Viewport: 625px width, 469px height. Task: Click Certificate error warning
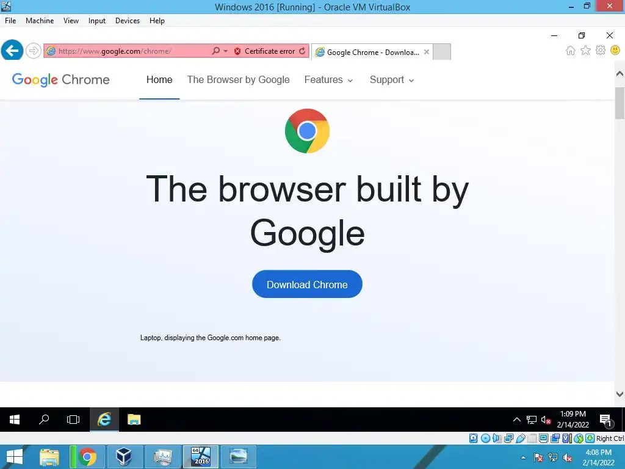[265, 51]
